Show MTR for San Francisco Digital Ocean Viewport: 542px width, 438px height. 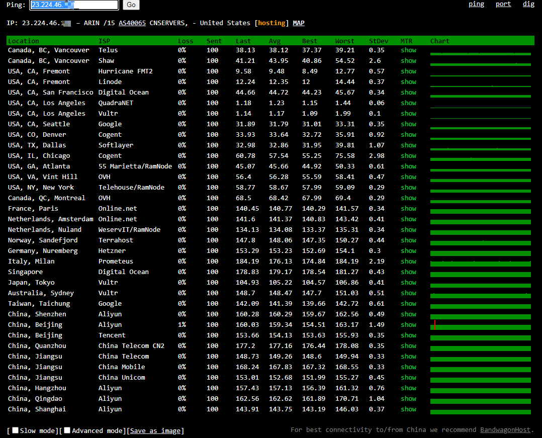point(408,93)
